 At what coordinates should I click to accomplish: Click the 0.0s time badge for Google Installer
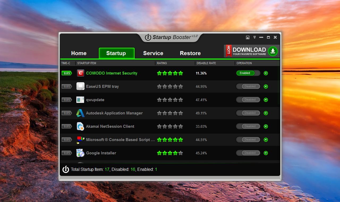[67, 153]
